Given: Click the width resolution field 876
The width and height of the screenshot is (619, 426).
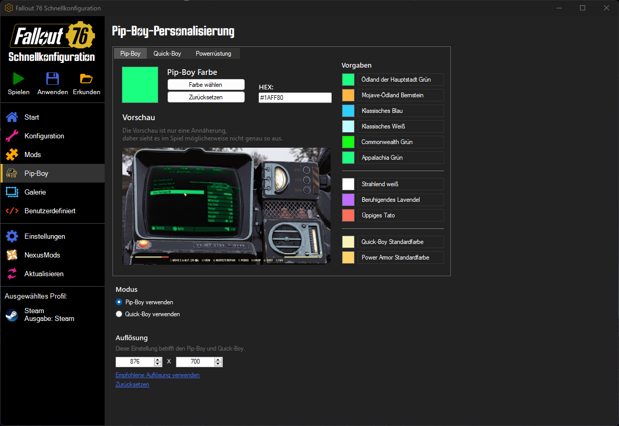Looking at the screenshot, I should pyautogui.click(x=135, y=362).
